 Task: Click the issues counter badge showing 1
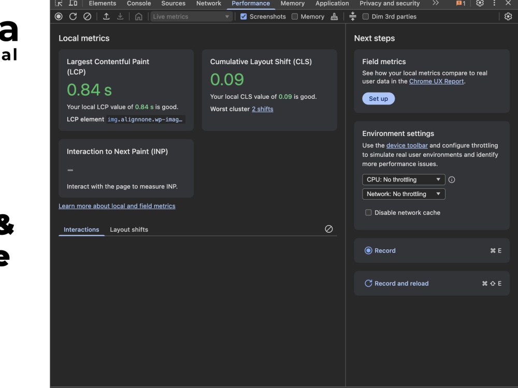pos(461,3)
